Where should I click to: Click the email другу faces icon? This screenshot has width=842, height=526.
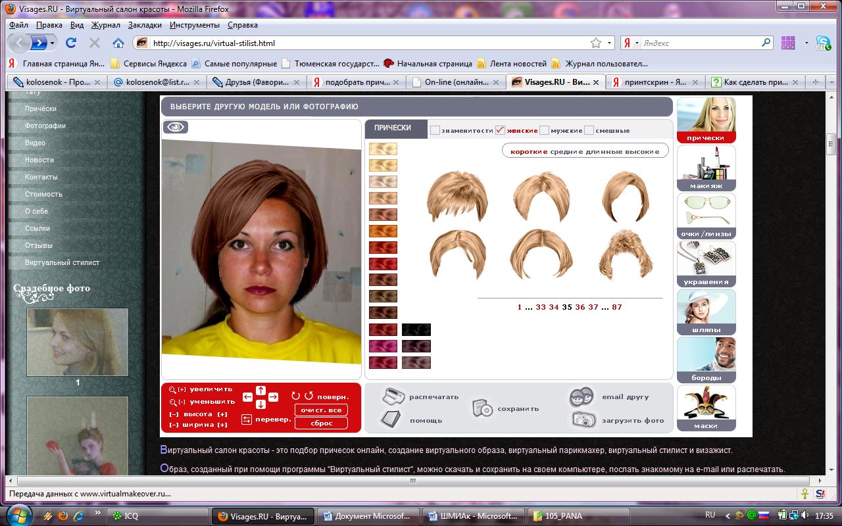click(x=582, y=397)
